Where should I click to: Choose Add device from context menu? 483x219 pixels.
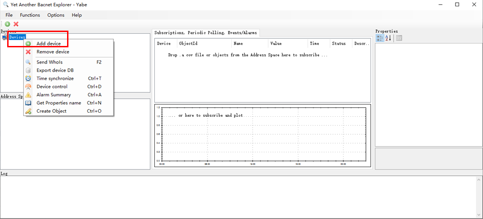(69, 44)
